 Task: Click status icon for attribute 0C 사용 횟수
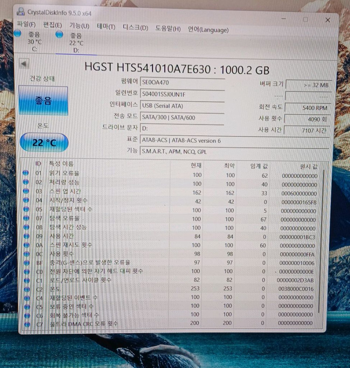pyautogui.click(x=27, y=254)
